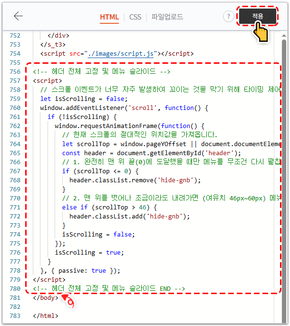Click the scrollbar up arrow

point(284,36)
